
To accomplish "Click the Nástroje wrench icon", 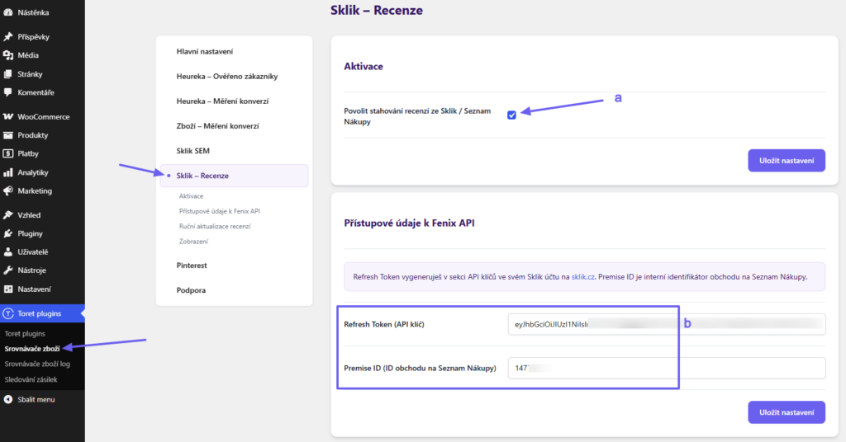I will [8, 270].
